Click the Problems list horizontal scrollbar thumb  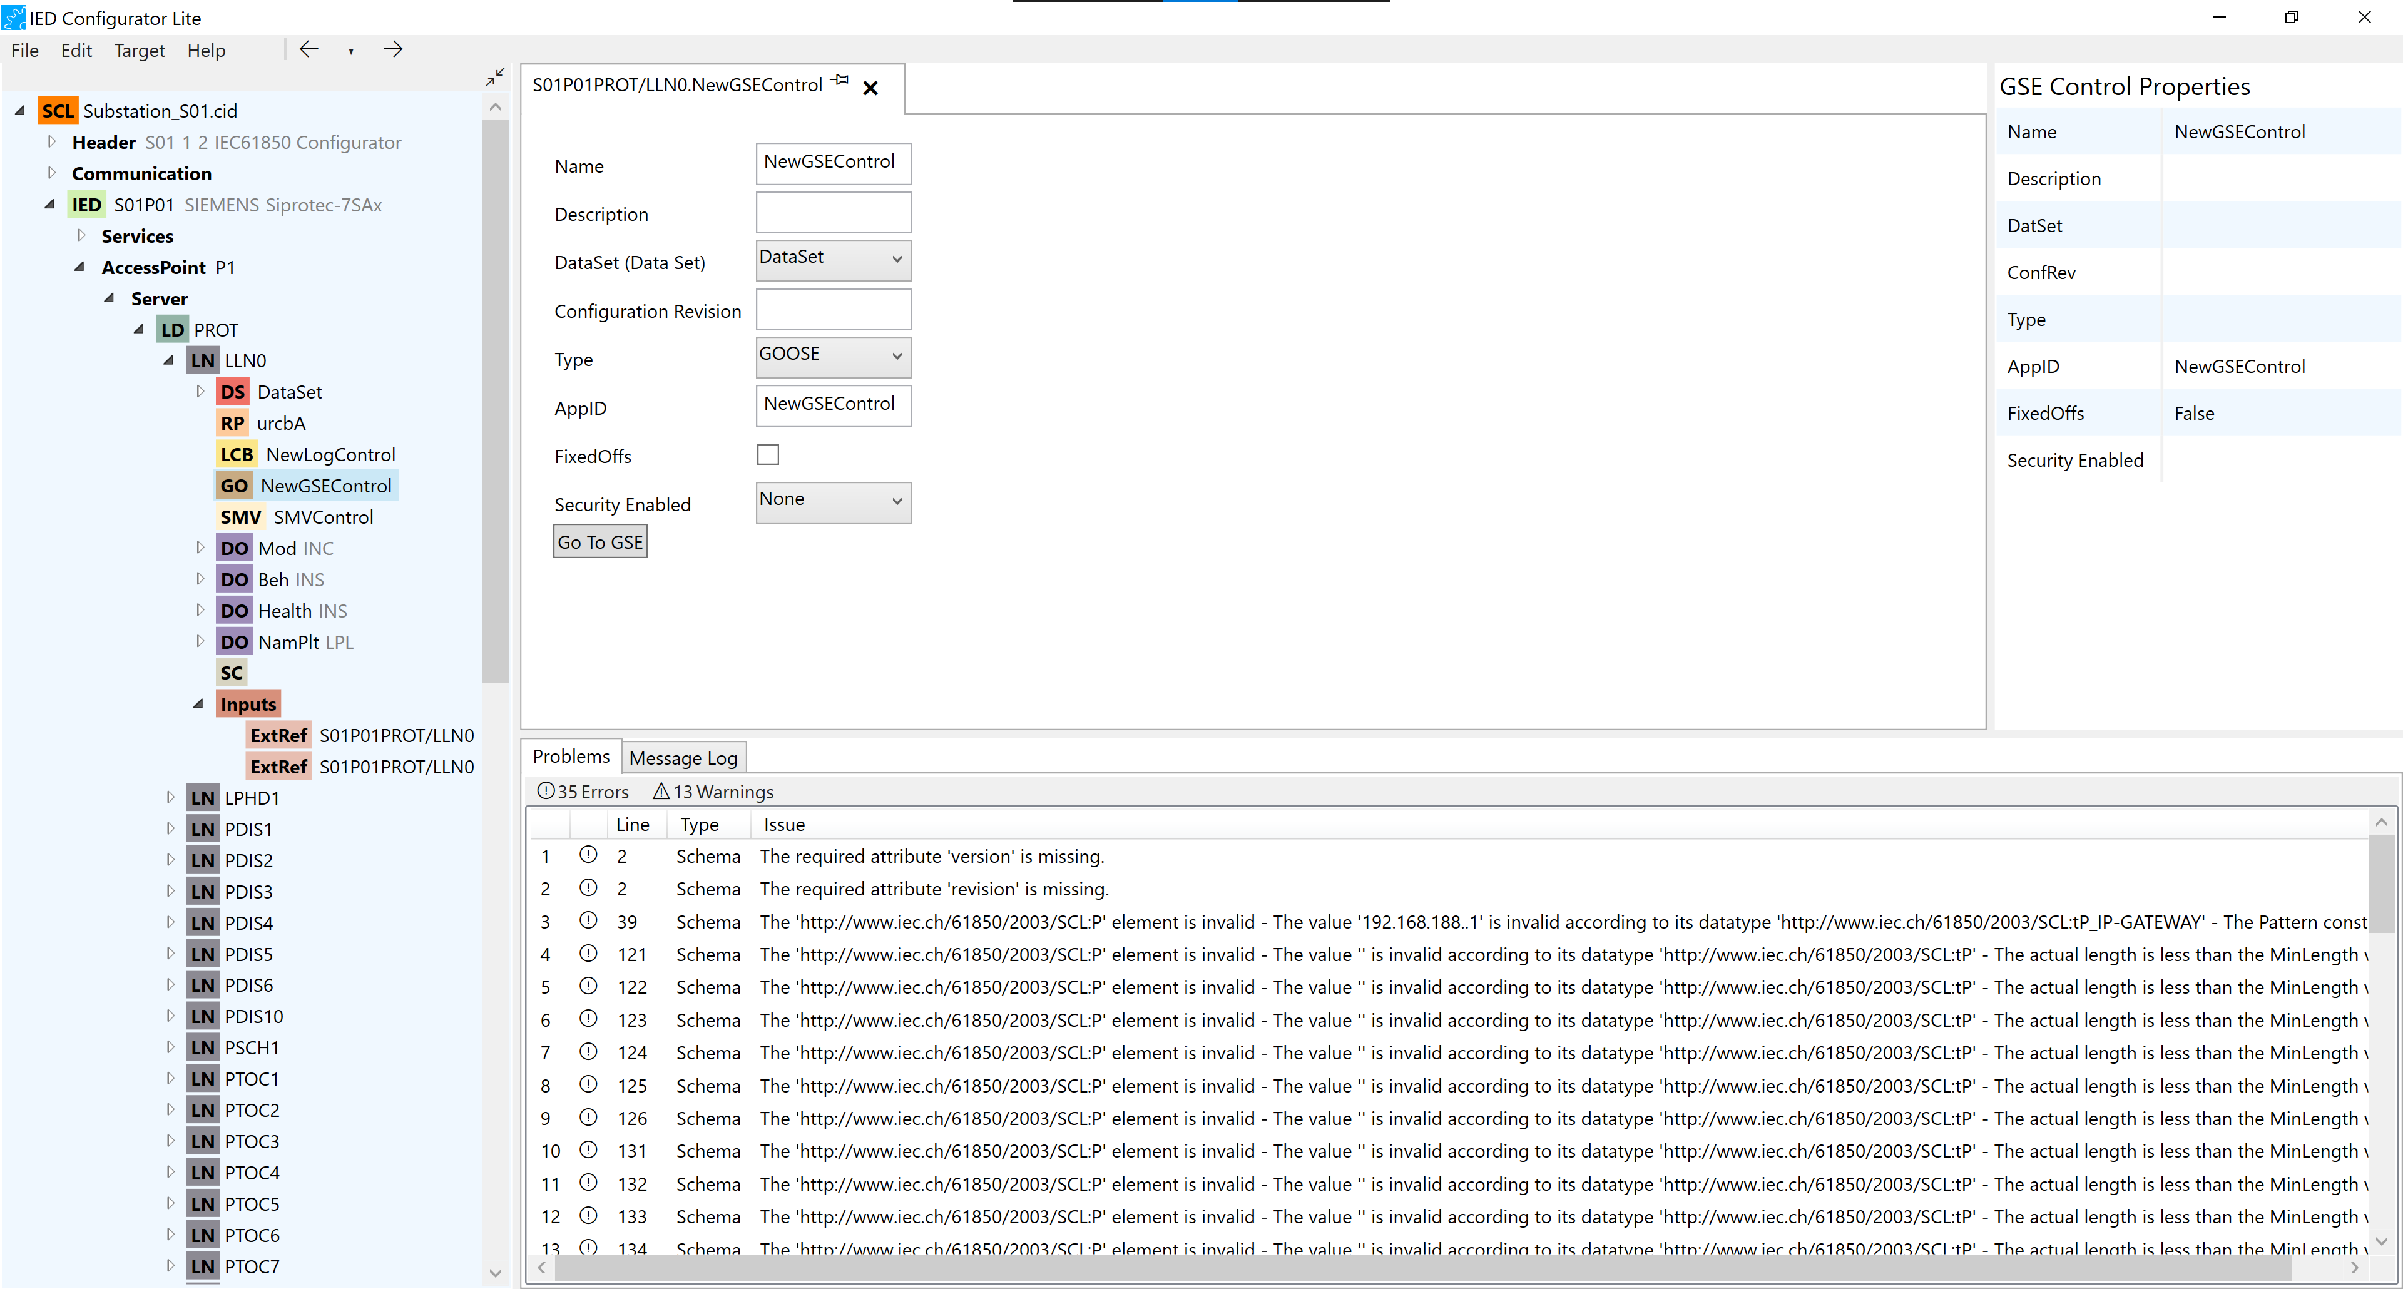point(1422,1268)
